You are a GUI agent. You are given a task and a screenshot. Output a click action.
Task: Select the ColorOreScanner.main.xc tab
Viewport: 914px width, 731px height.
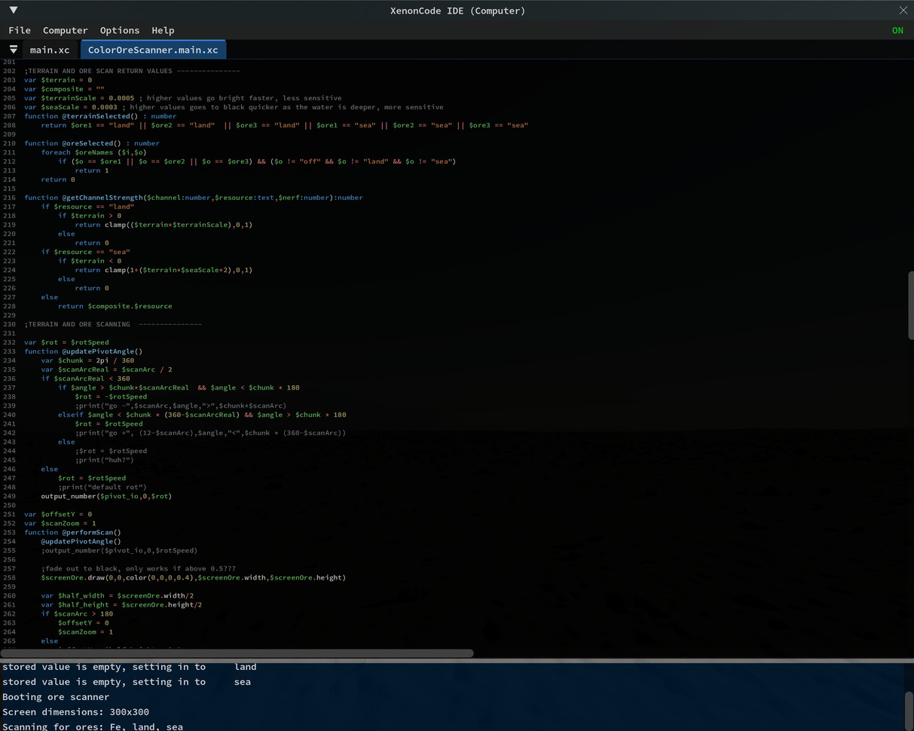pyautogui.click(x=153, y=50)
